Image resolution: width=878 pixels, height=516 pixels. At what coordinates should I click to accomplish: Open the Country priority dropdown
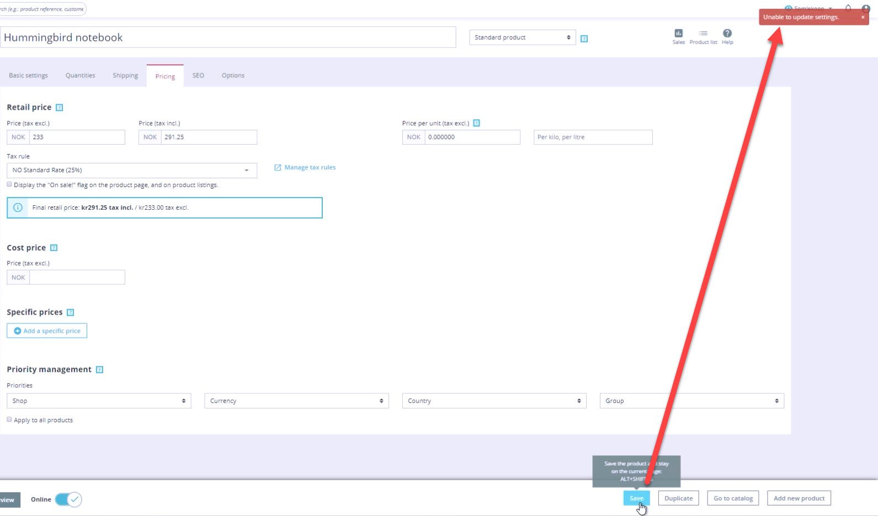[x=494, y=401]
